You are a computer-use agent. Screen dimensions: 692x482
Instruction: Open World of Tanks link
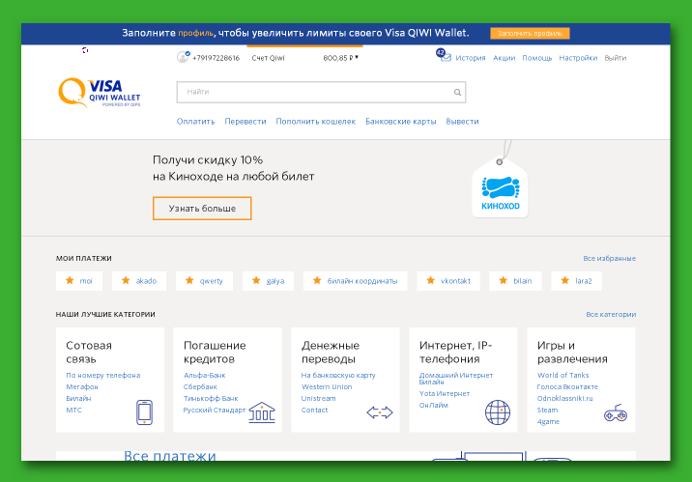[x=562, y=376]
